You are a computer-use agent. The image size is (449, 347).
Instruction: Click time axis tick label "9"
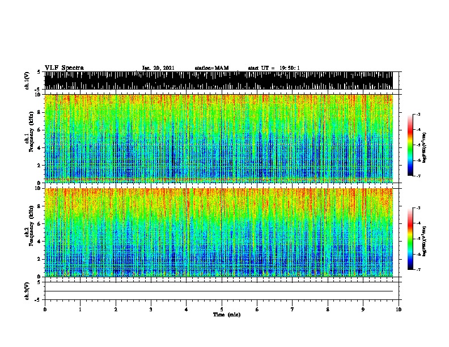click(363, 309)
